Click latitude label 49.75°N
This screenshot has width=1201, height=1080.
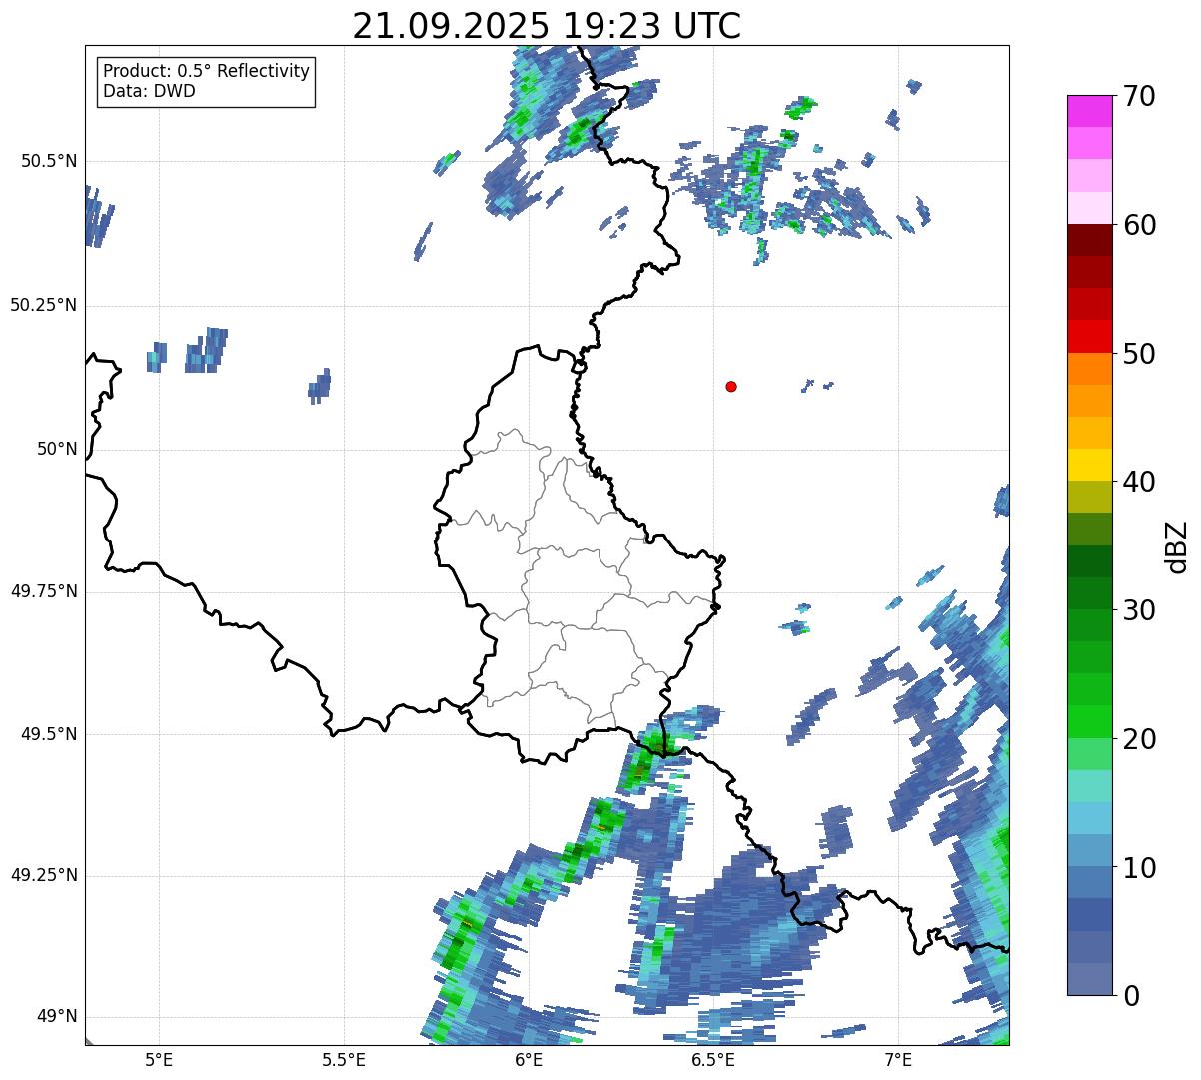click(44, 591)
